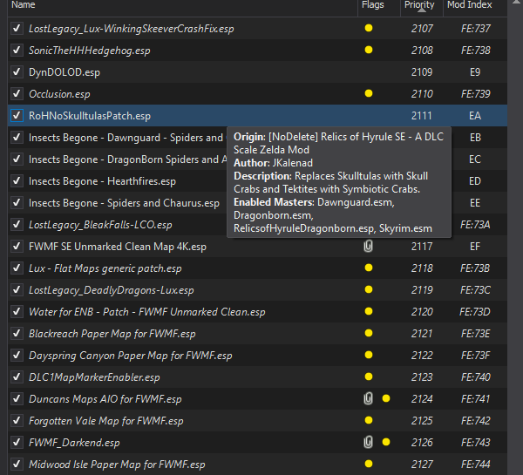523x475 pixels.
Task: Select Forgotten Vale Map for FWMF.esp name
Action: pos(106,421)
